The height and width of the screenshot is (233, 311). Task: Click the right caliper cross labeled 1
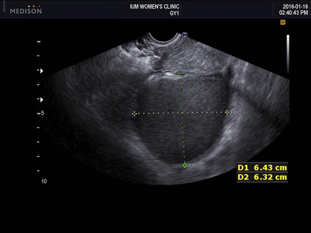pos(227,112)
